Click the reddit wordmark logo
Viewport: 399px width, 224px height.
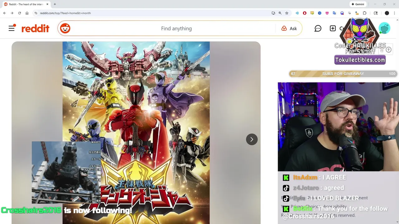coord(35,29)
